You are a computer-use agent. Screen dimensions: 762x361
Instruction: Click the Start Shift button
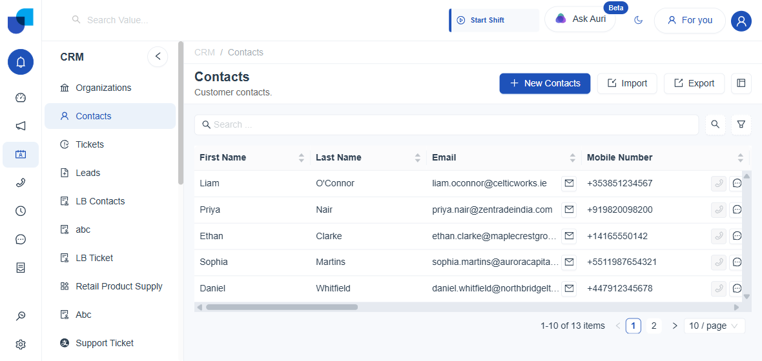click(x=494, y=21)
